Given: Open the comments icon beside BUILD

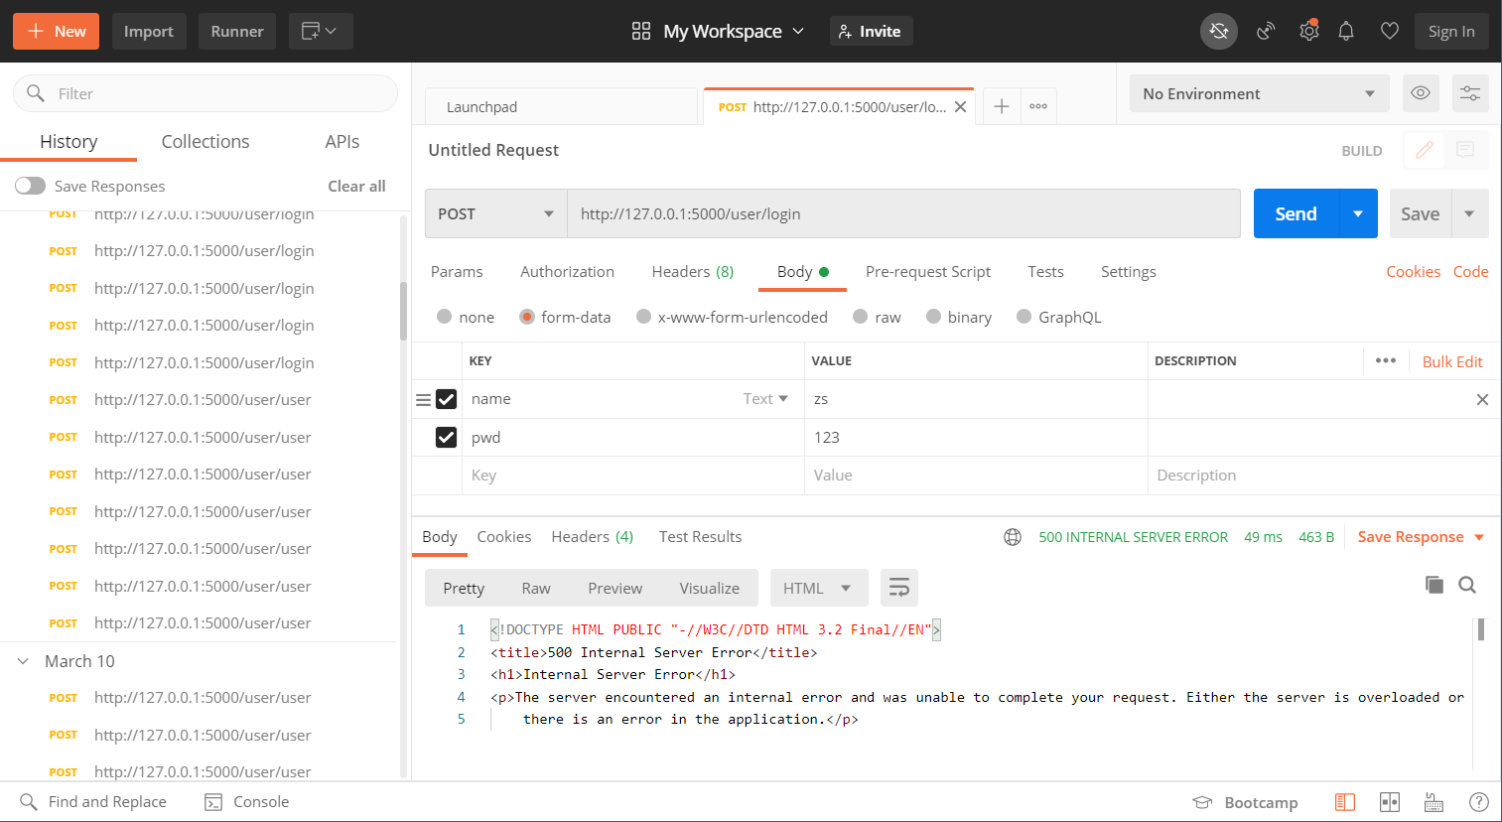Looking at the screenshot, I should click(x=1465, y=150).
